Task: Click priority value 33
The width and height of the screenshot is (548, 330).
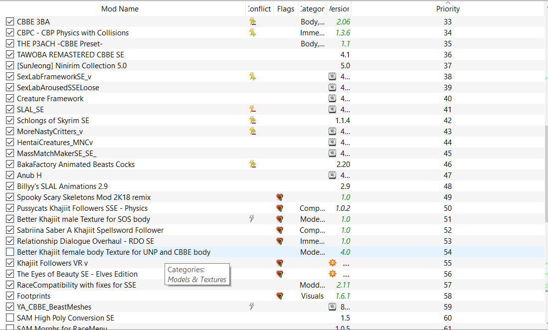Action: (x=448, y=21)
